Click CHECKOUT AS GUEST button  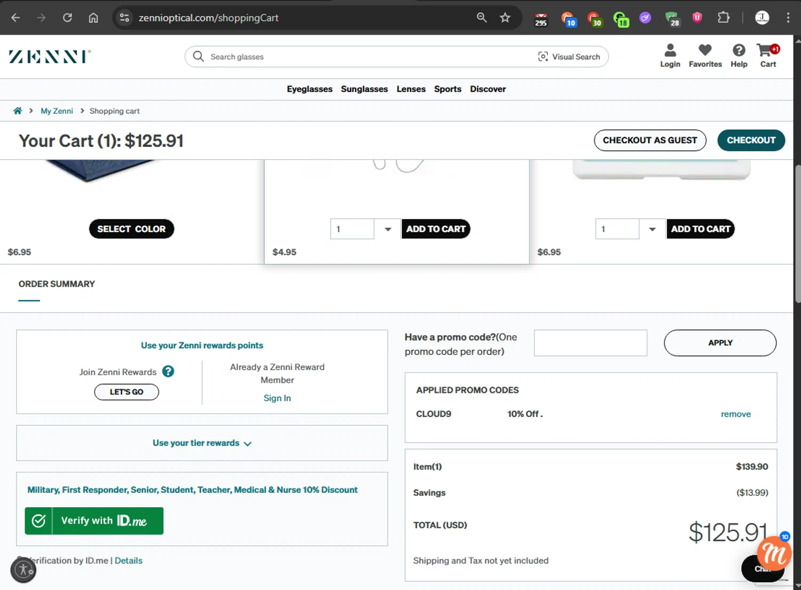coord(650,140)
